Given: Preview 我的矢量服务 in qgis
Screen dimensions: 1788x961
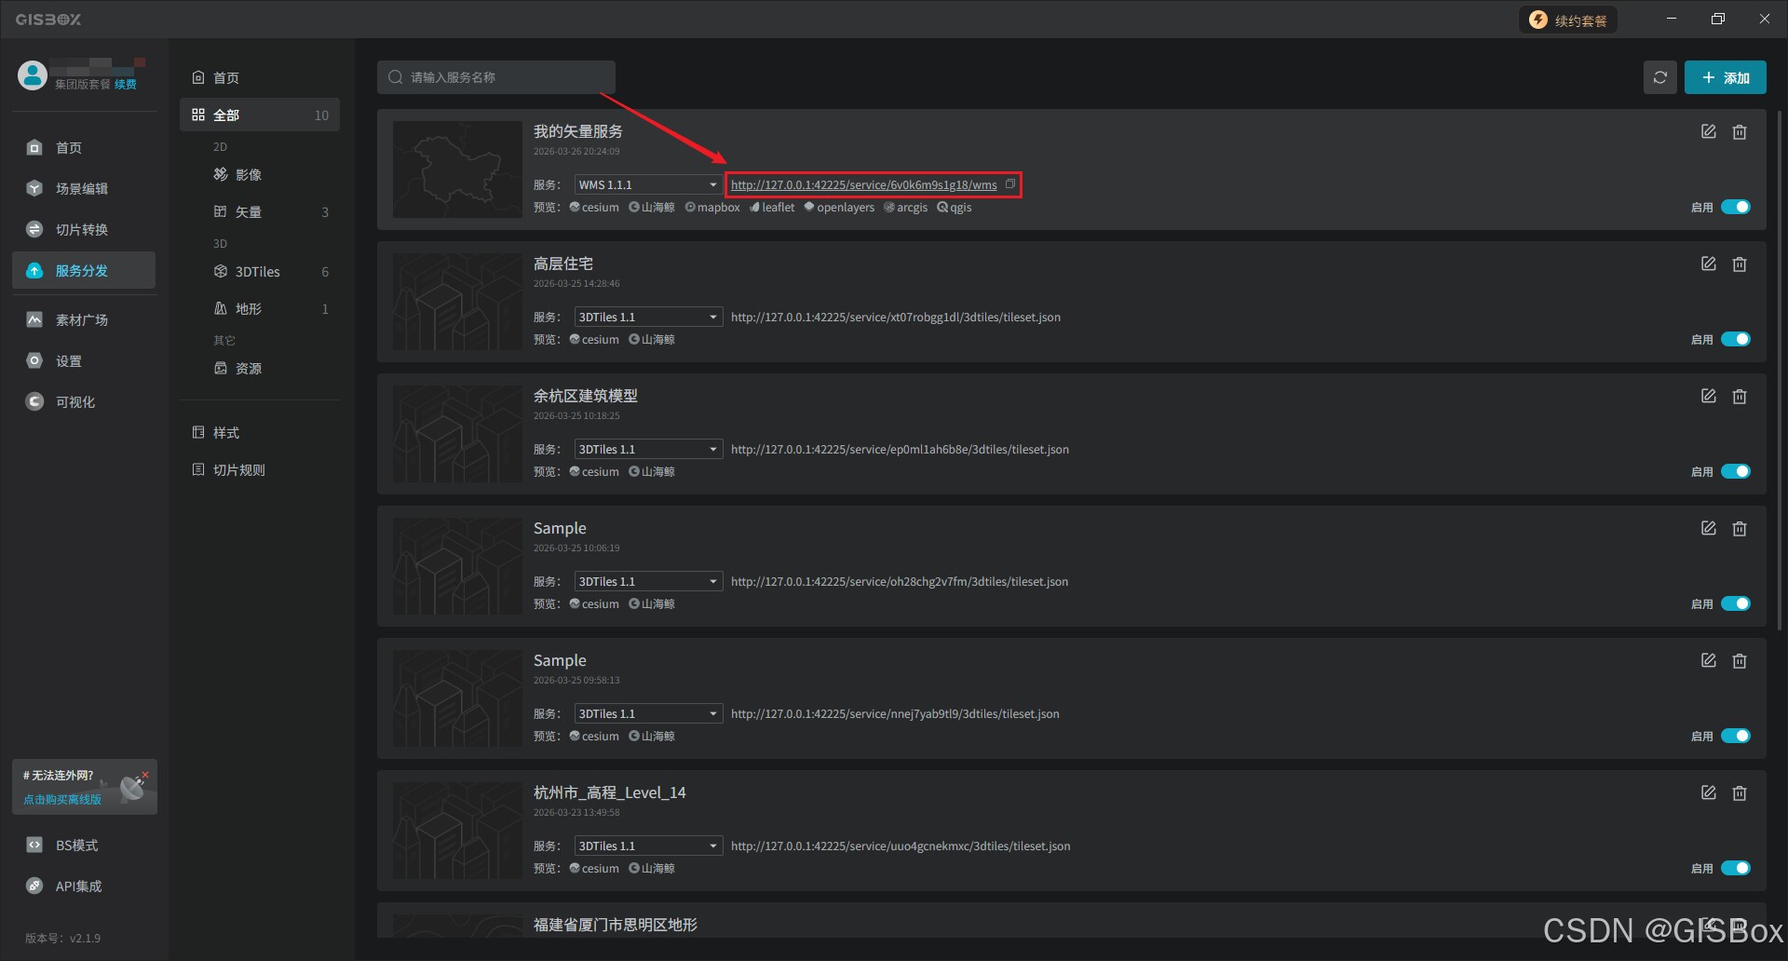Looking at the screenshot, I should point(955,207).
